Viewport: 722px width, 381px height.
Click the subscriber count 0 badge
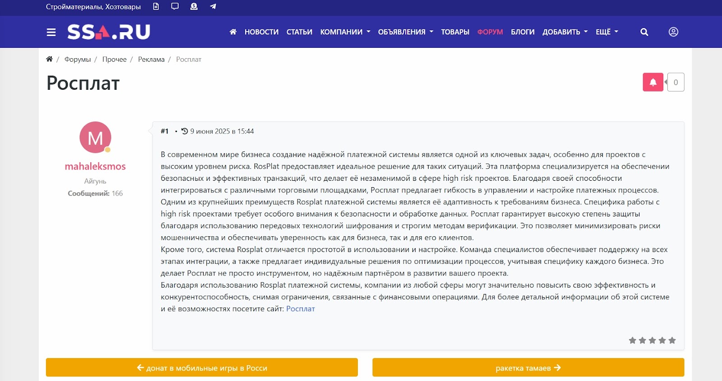point(676,82)
